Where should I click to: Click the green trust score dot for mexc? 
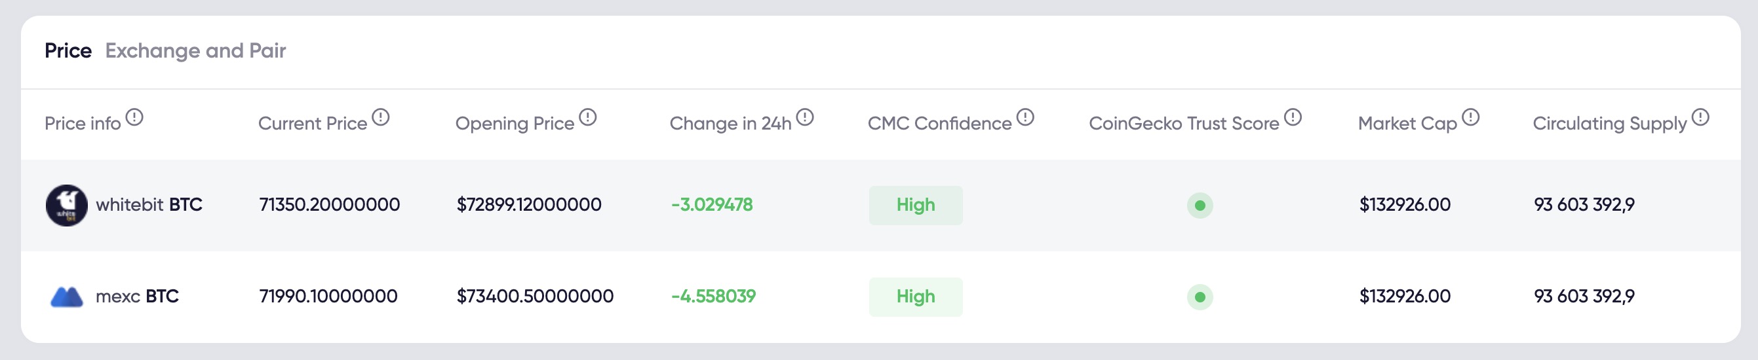click(1200, 297)
